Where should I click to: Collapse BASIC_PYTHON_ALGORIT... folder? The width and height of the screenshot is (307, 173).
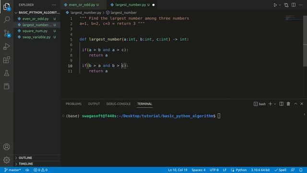pos(37,12)
